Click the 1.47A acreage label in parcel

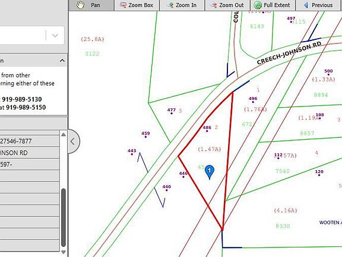click(x=210, y=149)
